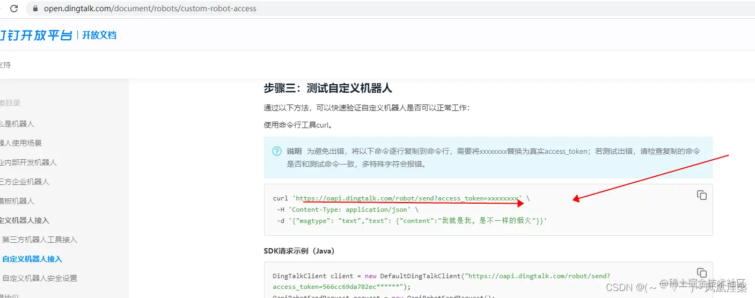Open 三方企业机器人 in the sidebar
Screen dimensions: 755x298
coord(25,182)
